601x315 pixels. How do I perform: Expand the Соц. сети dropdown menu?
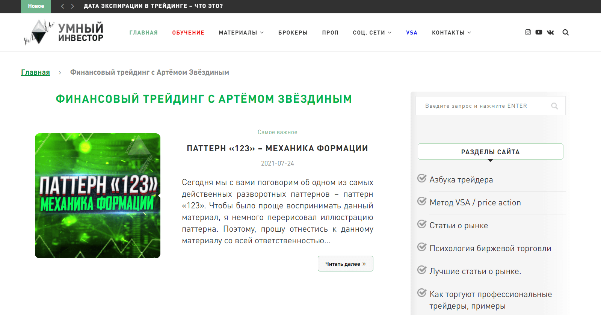click(372, 33)
